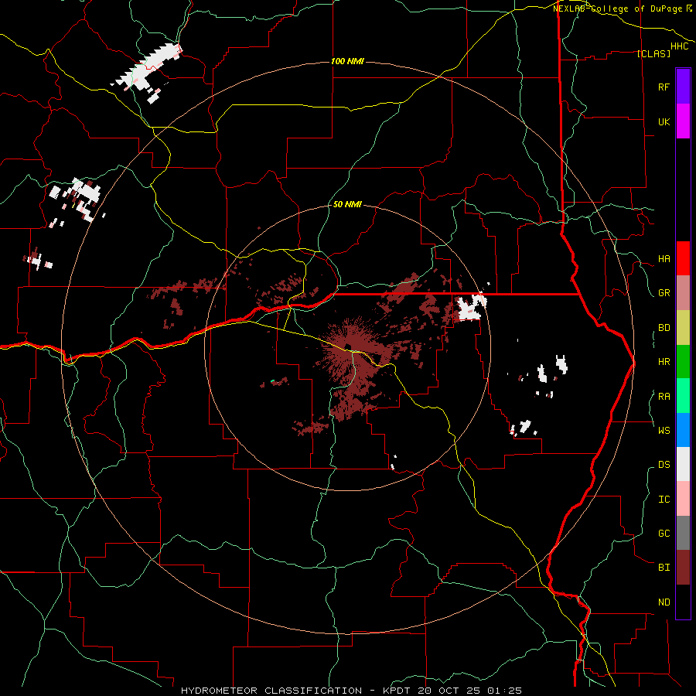
Task: Click the RF legend label
Action: click(664, 87)
